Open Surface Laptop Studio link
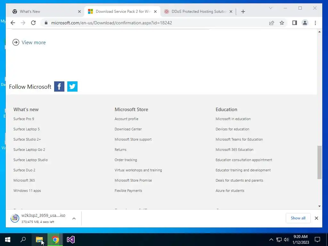 point(30,160)
